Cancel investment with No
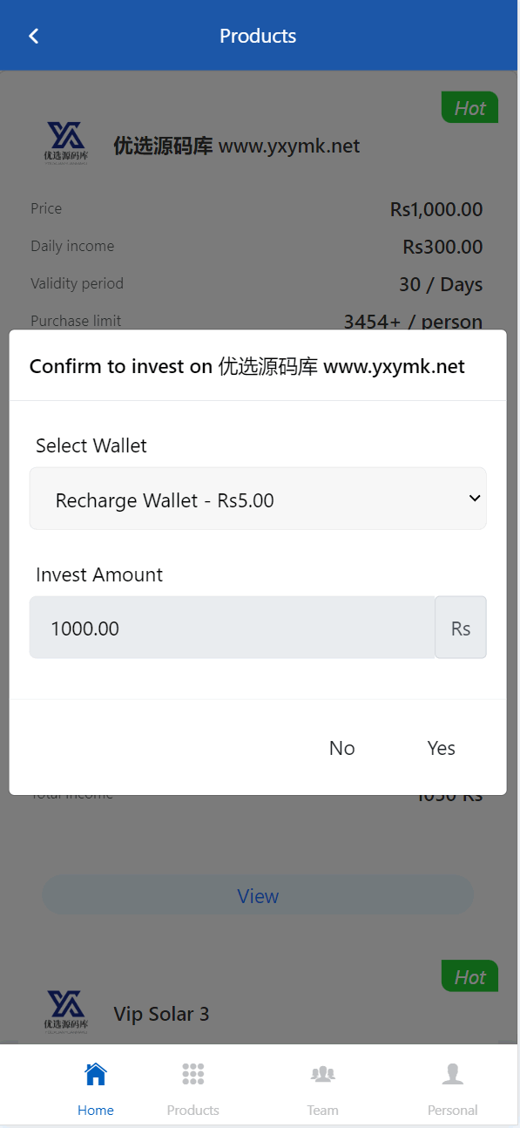Viewport: 520px width, 1128px height. pos(342,748)
